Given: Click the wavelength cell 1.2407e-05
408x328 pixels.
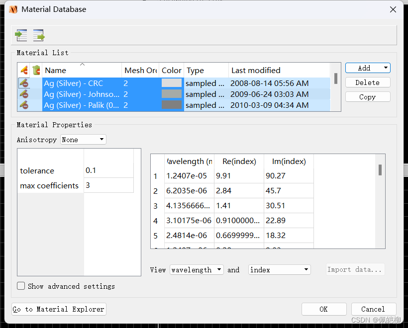Looking at the screenshot, I should click(x=190, y=176).
